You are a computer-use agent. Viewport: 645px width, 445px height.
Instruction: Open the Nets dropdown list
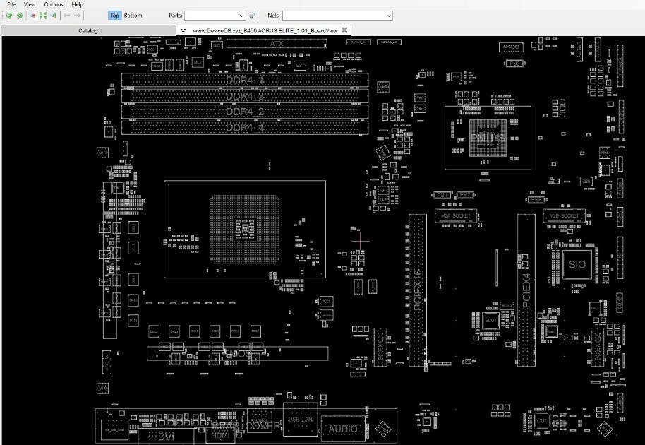click(389, 16)
